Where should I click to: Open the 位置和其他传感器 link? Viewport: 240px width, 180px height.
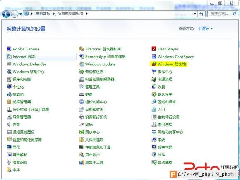click(x=27, y=139)
